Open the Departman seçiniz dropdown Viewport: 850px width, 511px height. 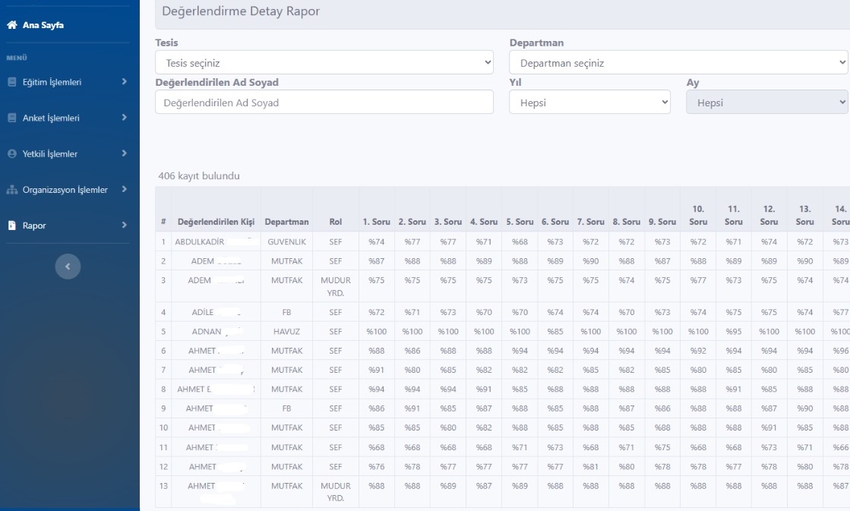coord(678,63)
